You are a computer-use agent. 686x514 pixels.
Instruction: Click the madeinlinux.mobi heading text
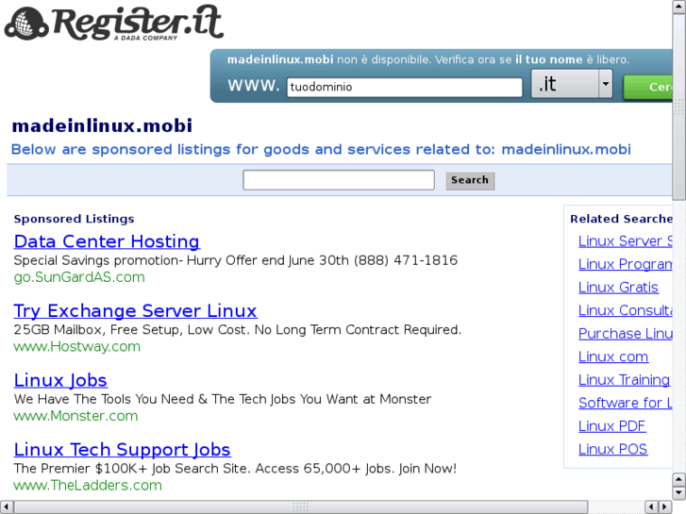tap(102, 126)
